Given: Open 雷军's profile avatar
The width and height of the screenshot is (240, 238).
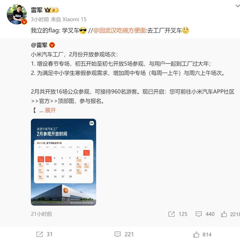Looking at the screenshot, I should click(17, 15).
